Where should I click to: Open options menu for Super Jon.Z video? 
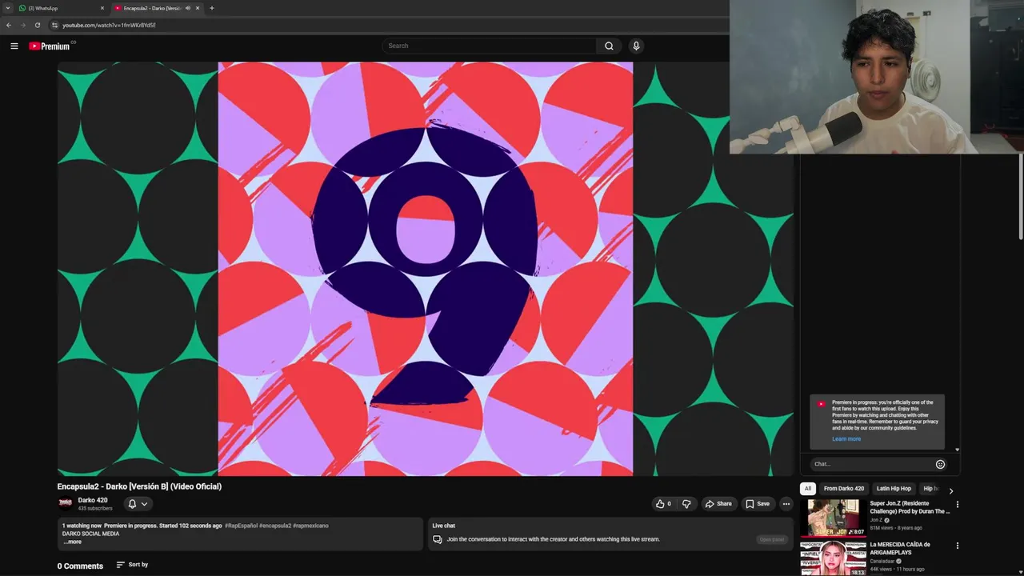tap(957, 505)
